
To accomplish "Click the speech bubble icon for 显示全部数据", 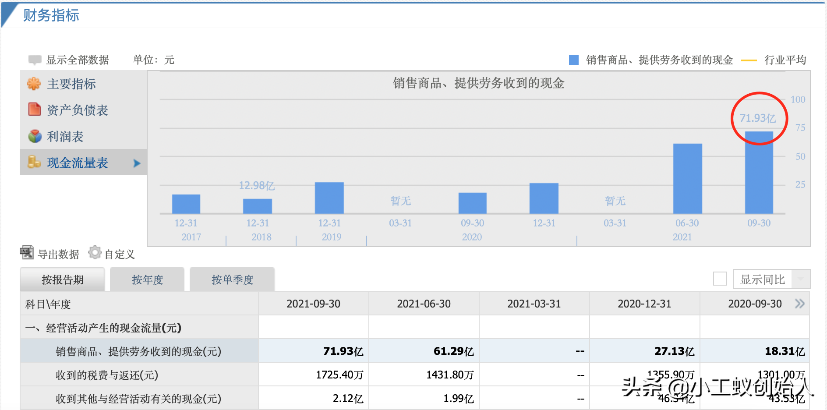I will point(35,60).
